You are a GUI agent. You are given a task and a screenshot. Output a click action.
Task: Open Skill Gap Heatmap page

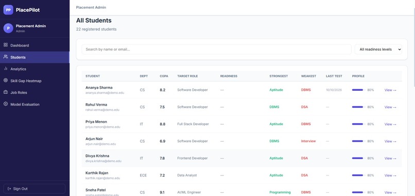click(34, 81)
